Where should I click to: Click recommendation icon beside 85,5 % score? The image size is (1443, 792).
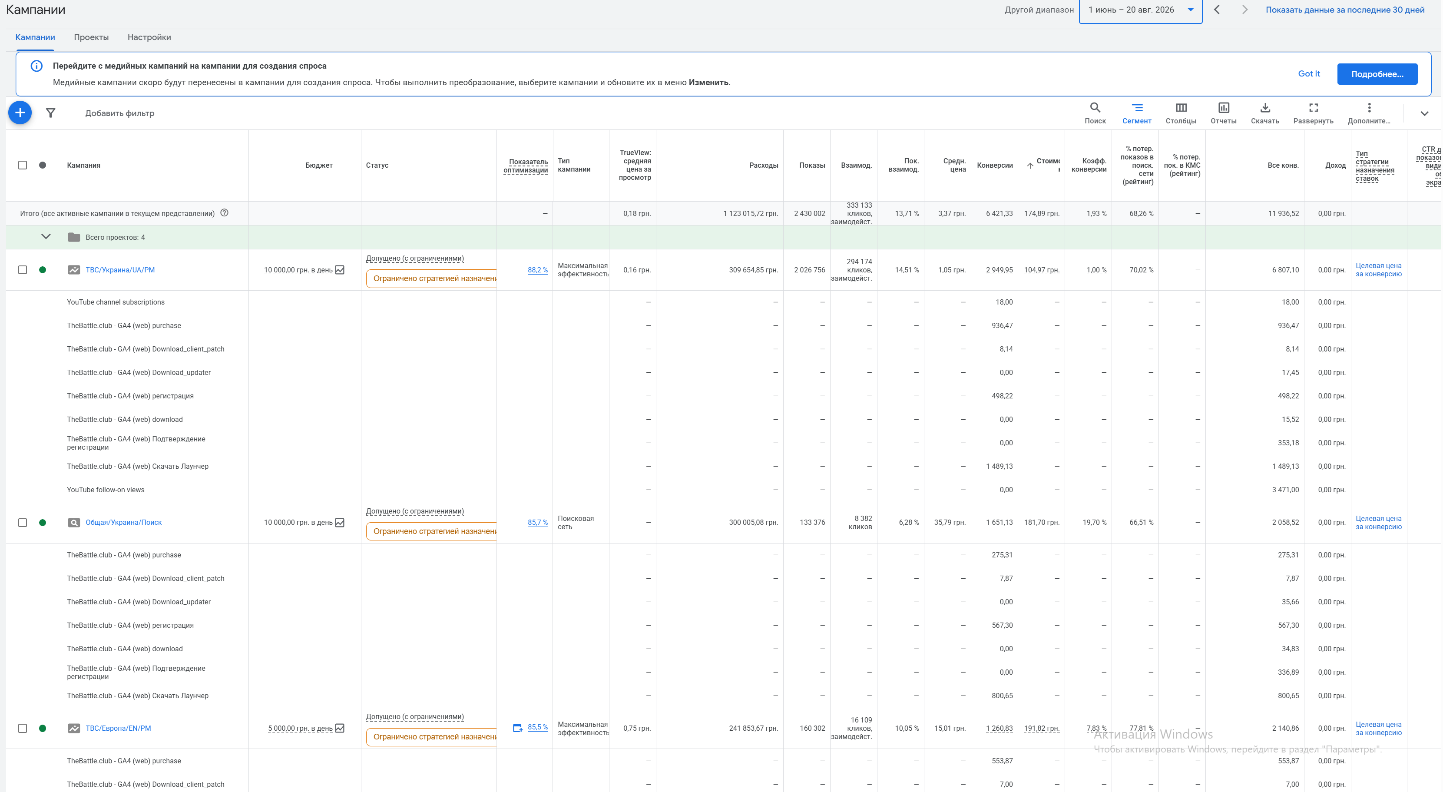click(x=518, y=728)
